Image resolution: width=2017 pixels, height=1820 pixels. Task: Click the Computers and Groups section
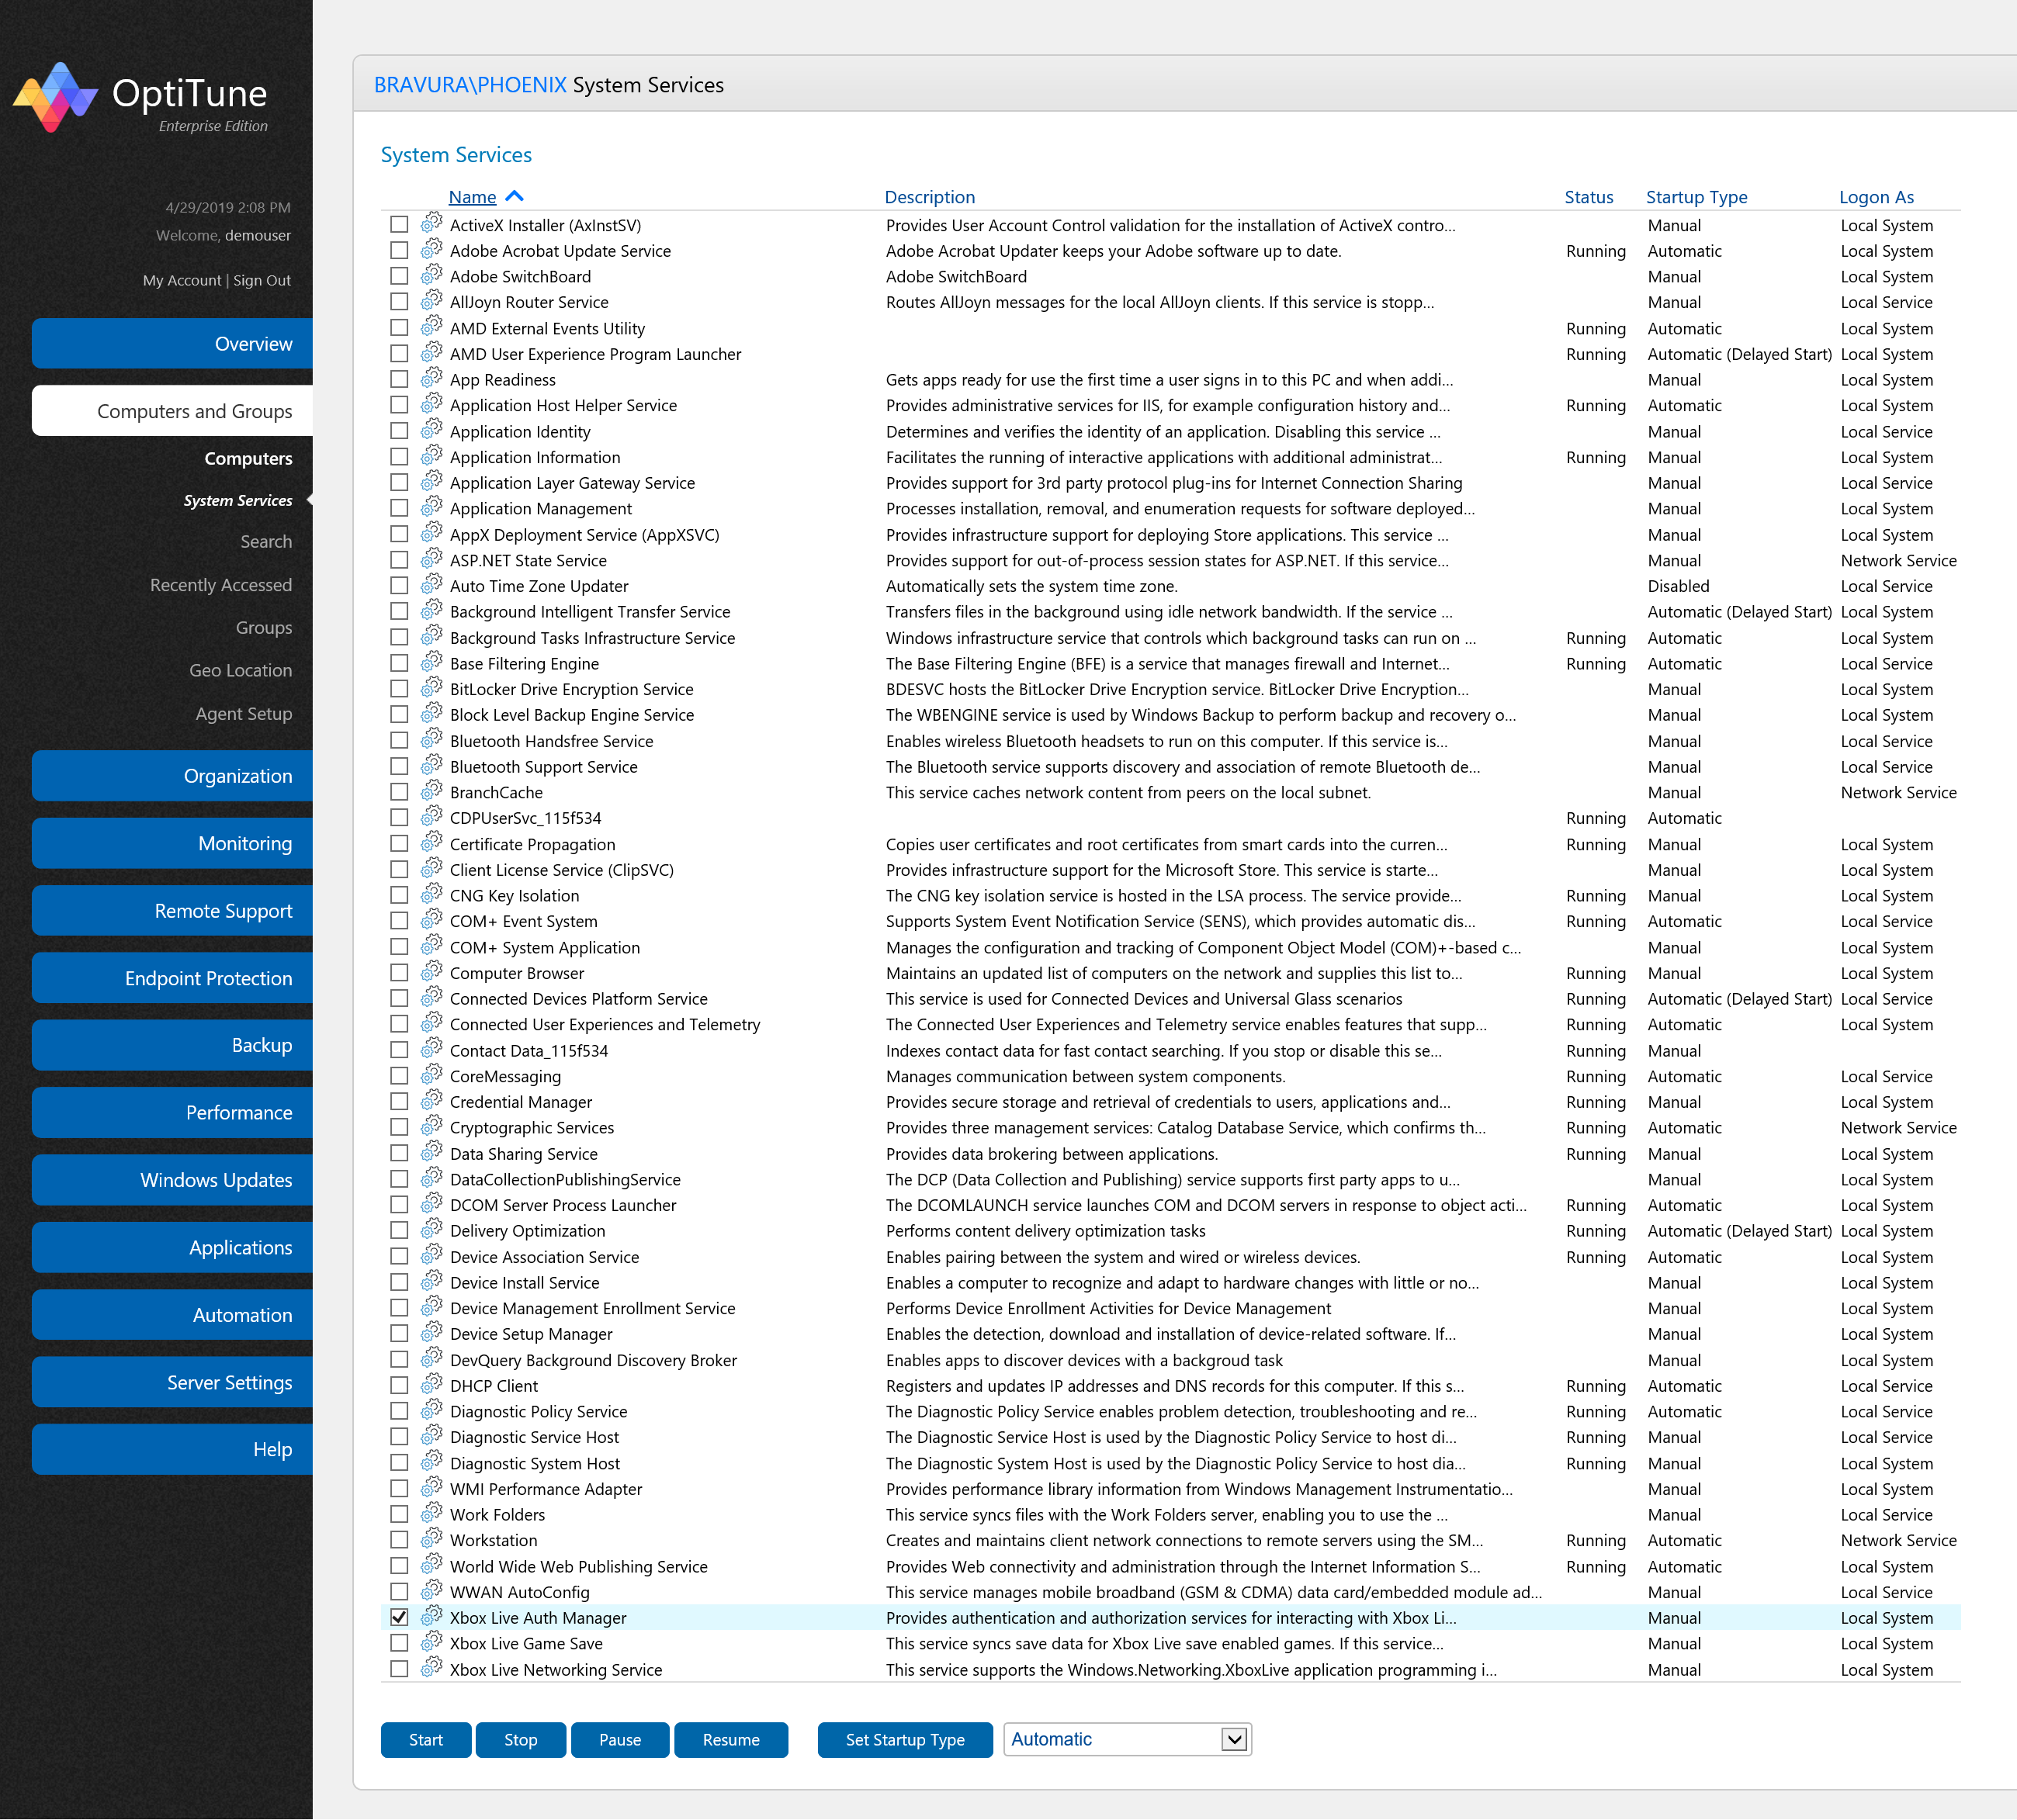[172, 411]
